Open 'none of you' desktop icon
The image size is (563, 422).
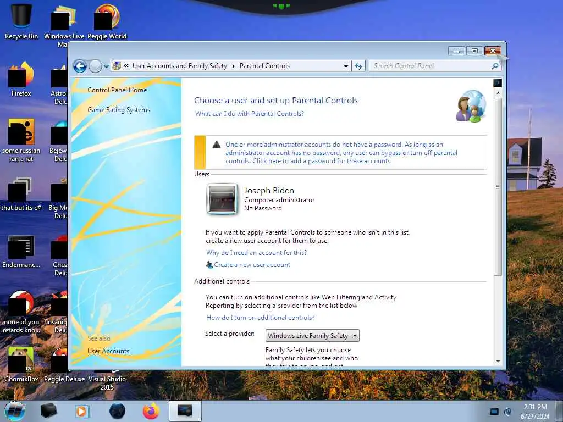coord(21,312)
